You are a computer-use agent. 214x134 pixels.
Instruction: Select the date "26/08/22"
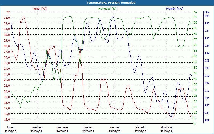[x=114, y=131]
